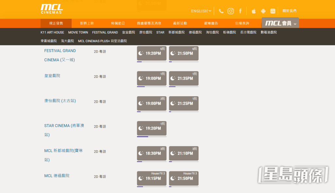Pick 德福戲院 19:15PM House FX 3 showtime
Viewport: 335px width, 193px height.
pyautogui.click(x=152, y=179)
